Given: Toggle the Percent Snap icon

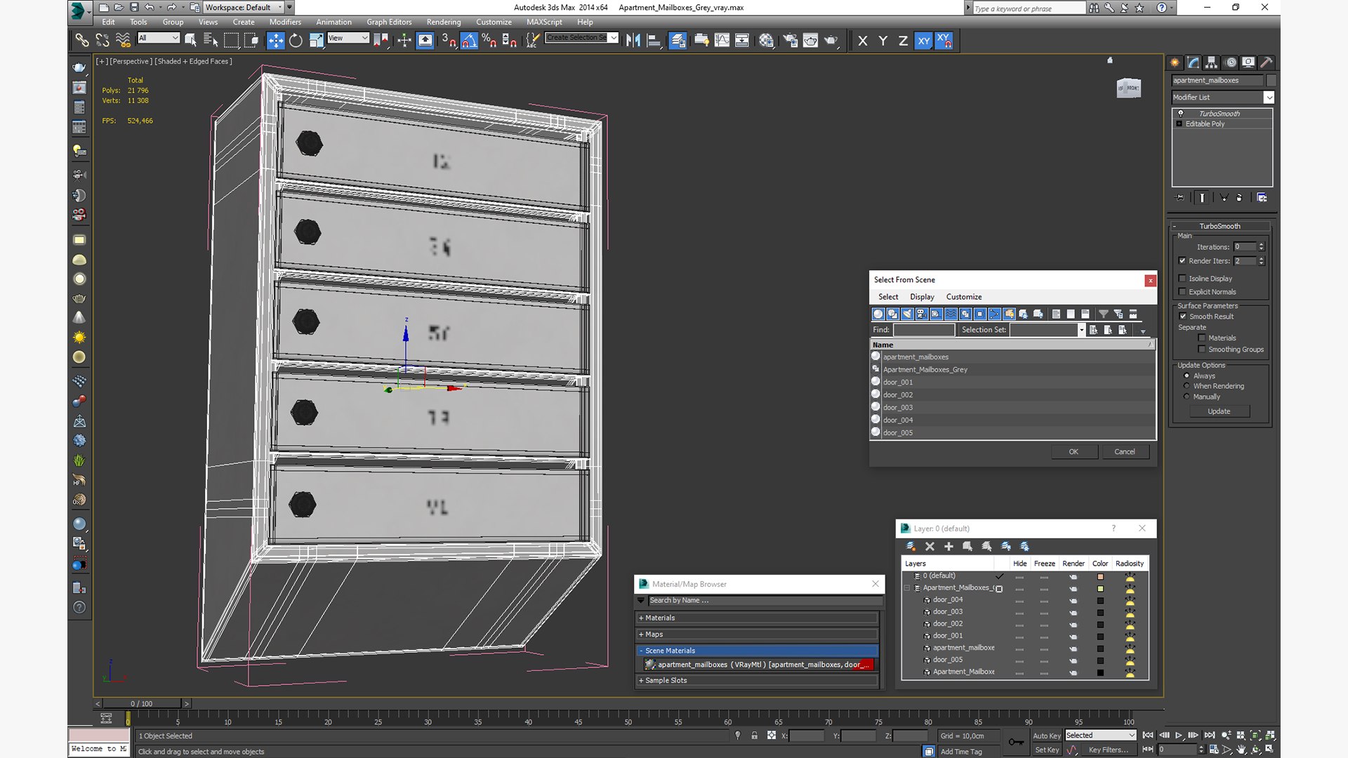Looking at the screenshot, I should point(489,41).
